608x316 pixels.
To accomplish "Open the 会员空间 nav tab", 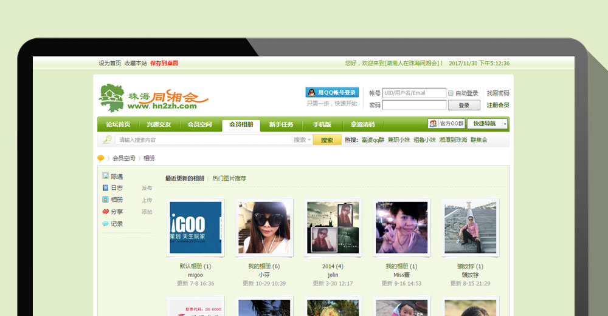I will [199, 124].
